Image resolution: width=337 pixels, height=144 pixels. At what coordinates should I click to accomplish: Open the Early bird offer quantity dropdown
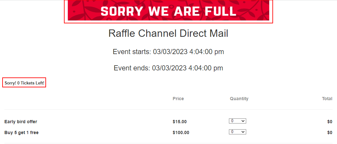pyautogui.click(x=238, y=121)
